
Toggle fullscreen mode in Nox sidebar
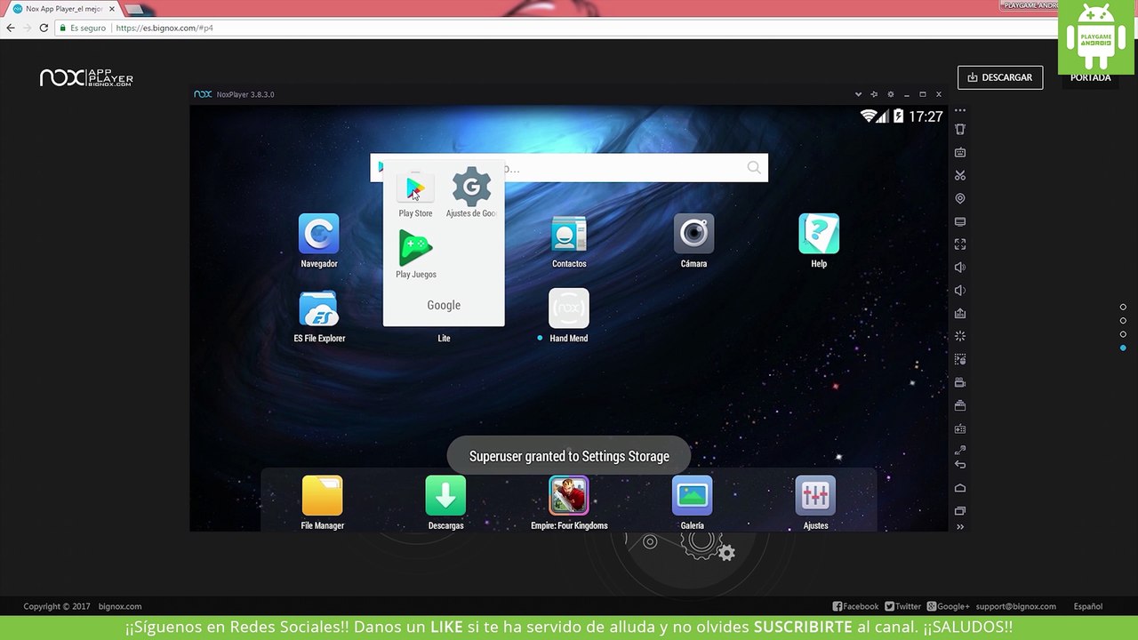(960, 244)
